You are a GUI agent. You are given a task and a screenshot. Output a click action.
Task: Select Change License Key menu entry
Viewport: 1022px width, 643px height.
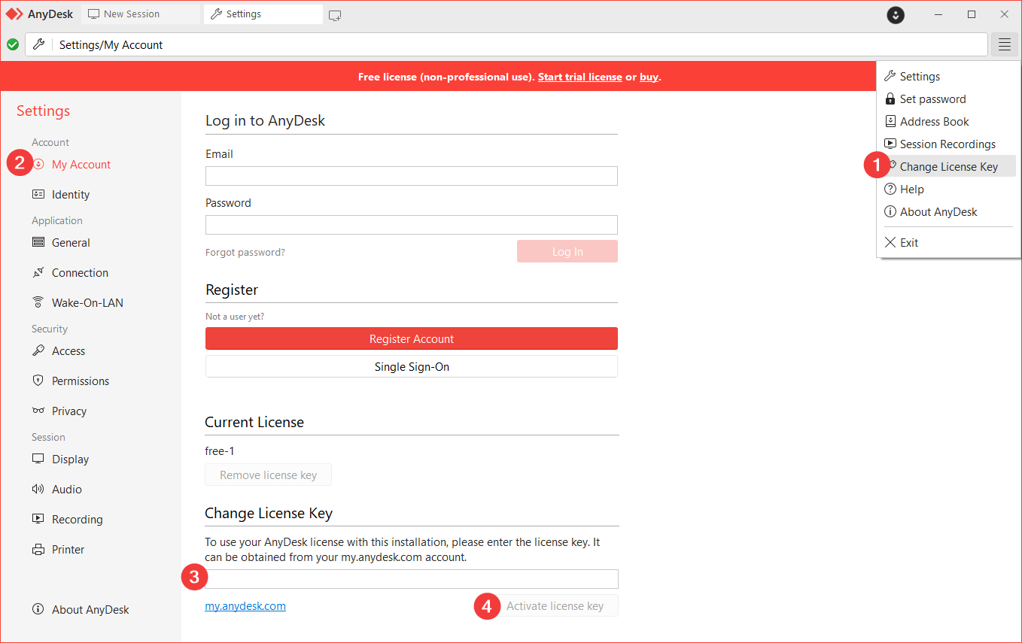(949, 166)
